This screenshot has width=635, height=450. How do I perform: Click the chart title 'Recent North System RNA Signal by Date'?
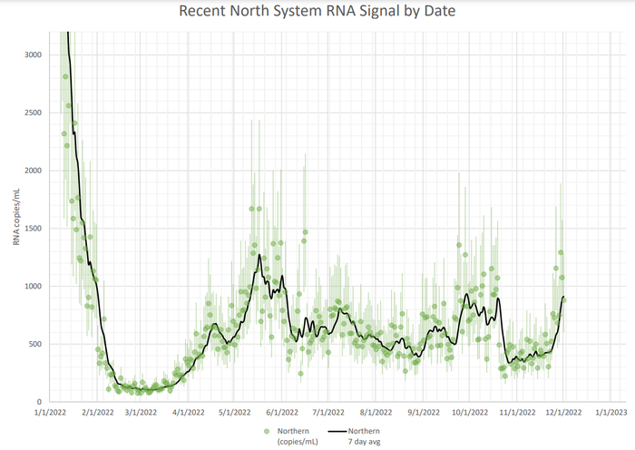tap(317, 12)
